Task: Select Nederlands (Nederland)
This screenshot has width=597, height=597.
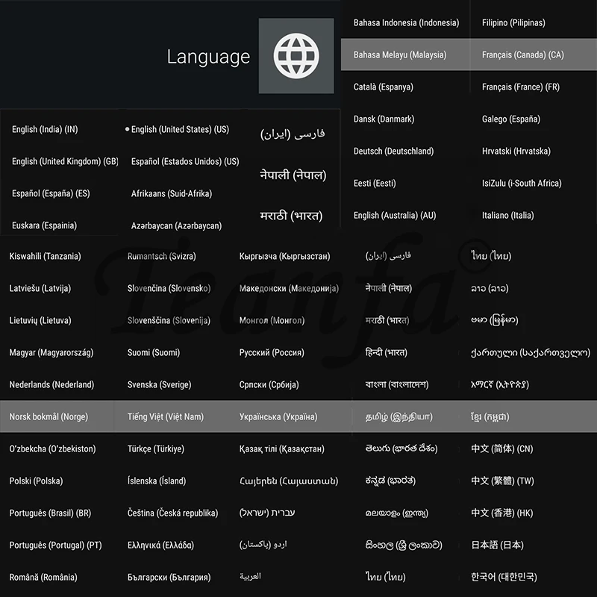Action: [51, 384]
